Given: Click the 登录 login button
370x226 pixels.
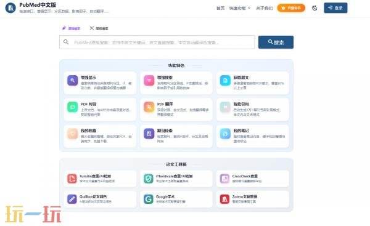Looking at the screenshot, I should 335,8.
